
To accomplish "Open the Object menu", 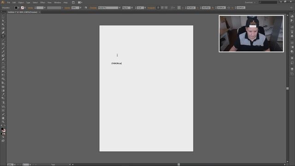I will point(21,3).
